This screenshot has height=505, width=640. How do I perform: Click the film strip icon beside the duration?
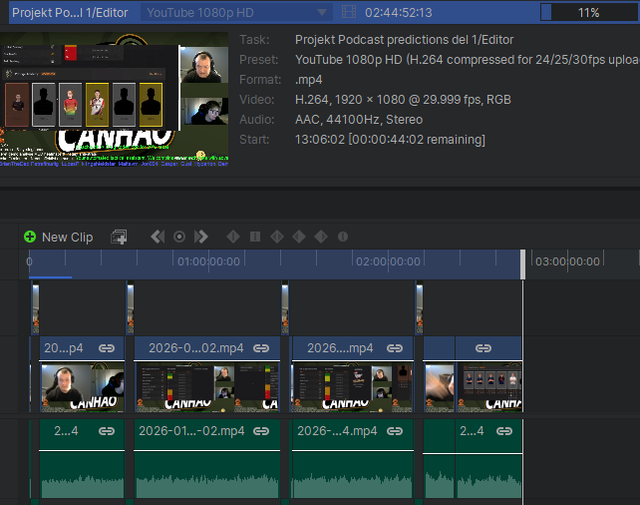tap(349, 12)
